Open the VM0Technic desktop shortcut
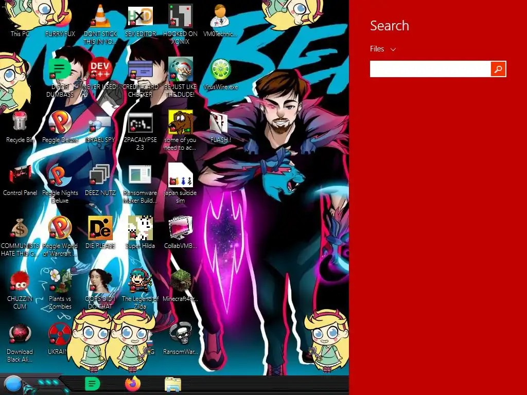 pos(220,16)
